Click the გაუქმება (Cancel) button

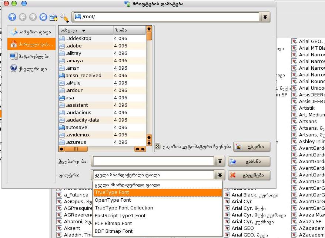tap(249, 175)
